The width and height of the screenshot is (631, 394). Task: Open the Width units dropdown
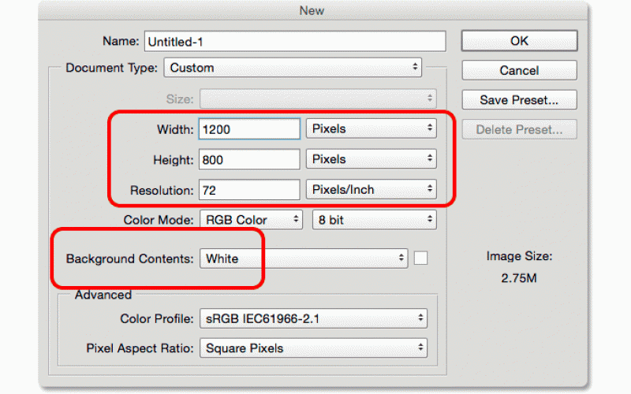tap(371, 128)
